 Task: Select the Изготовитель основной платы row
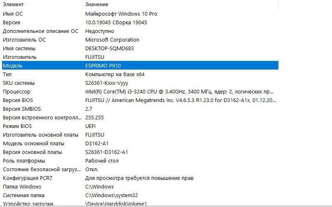point(140,135)
